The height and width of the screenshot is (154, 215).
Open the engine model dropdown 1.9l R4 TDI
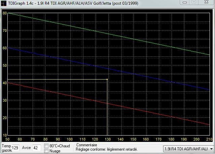pos(188,149)
